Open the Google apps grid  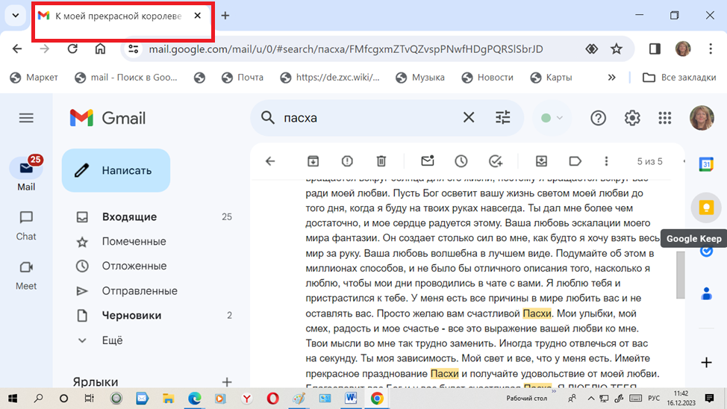[665, 118]
